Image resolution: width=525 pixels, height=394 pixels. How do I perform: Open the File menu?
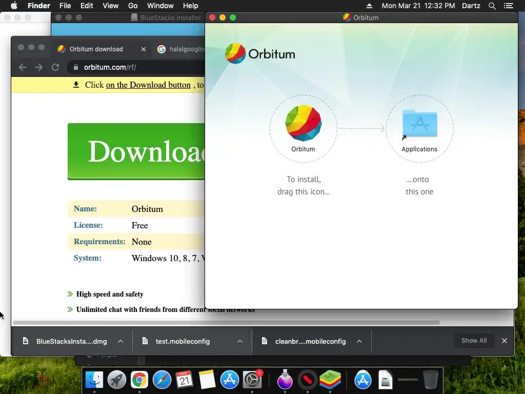click(x=65, y=6)
